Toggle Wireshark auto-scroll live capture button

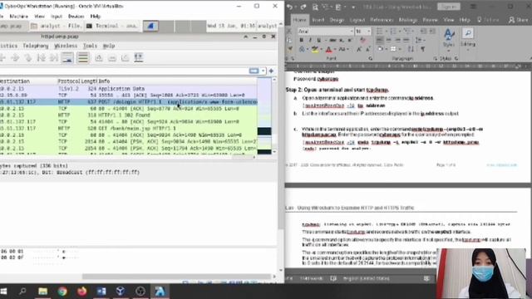(67, 58)
